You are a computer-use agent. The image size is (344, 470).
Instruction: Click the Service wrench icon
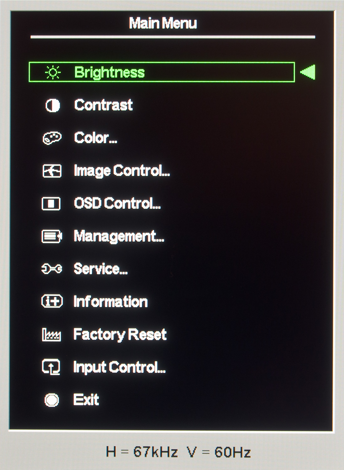[52, 269]
